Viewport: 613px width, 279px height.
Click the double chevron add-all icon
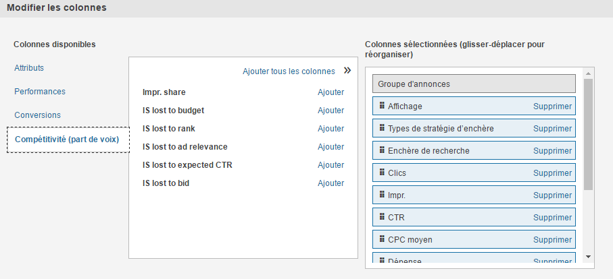(x=347, y=71)
